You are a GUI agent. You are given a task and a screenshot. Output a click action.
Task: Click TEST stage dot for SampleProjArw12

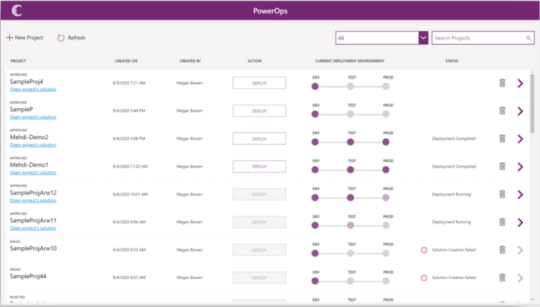(x=350, y=198)
